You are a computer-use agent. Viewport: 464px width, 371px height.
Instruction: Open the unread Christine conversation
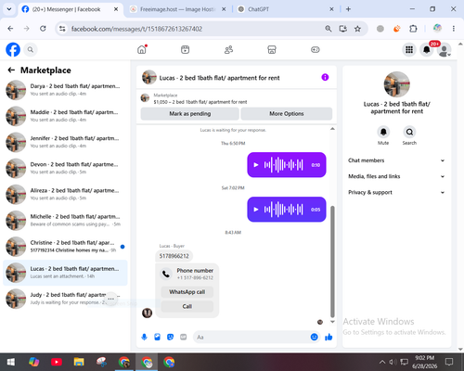tap(65, 247)
